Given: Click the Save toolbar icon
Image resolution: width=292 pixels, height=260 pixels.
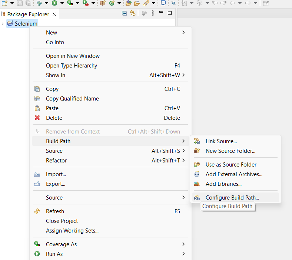Looking at the screenshot, I should (x=20, y=3).
